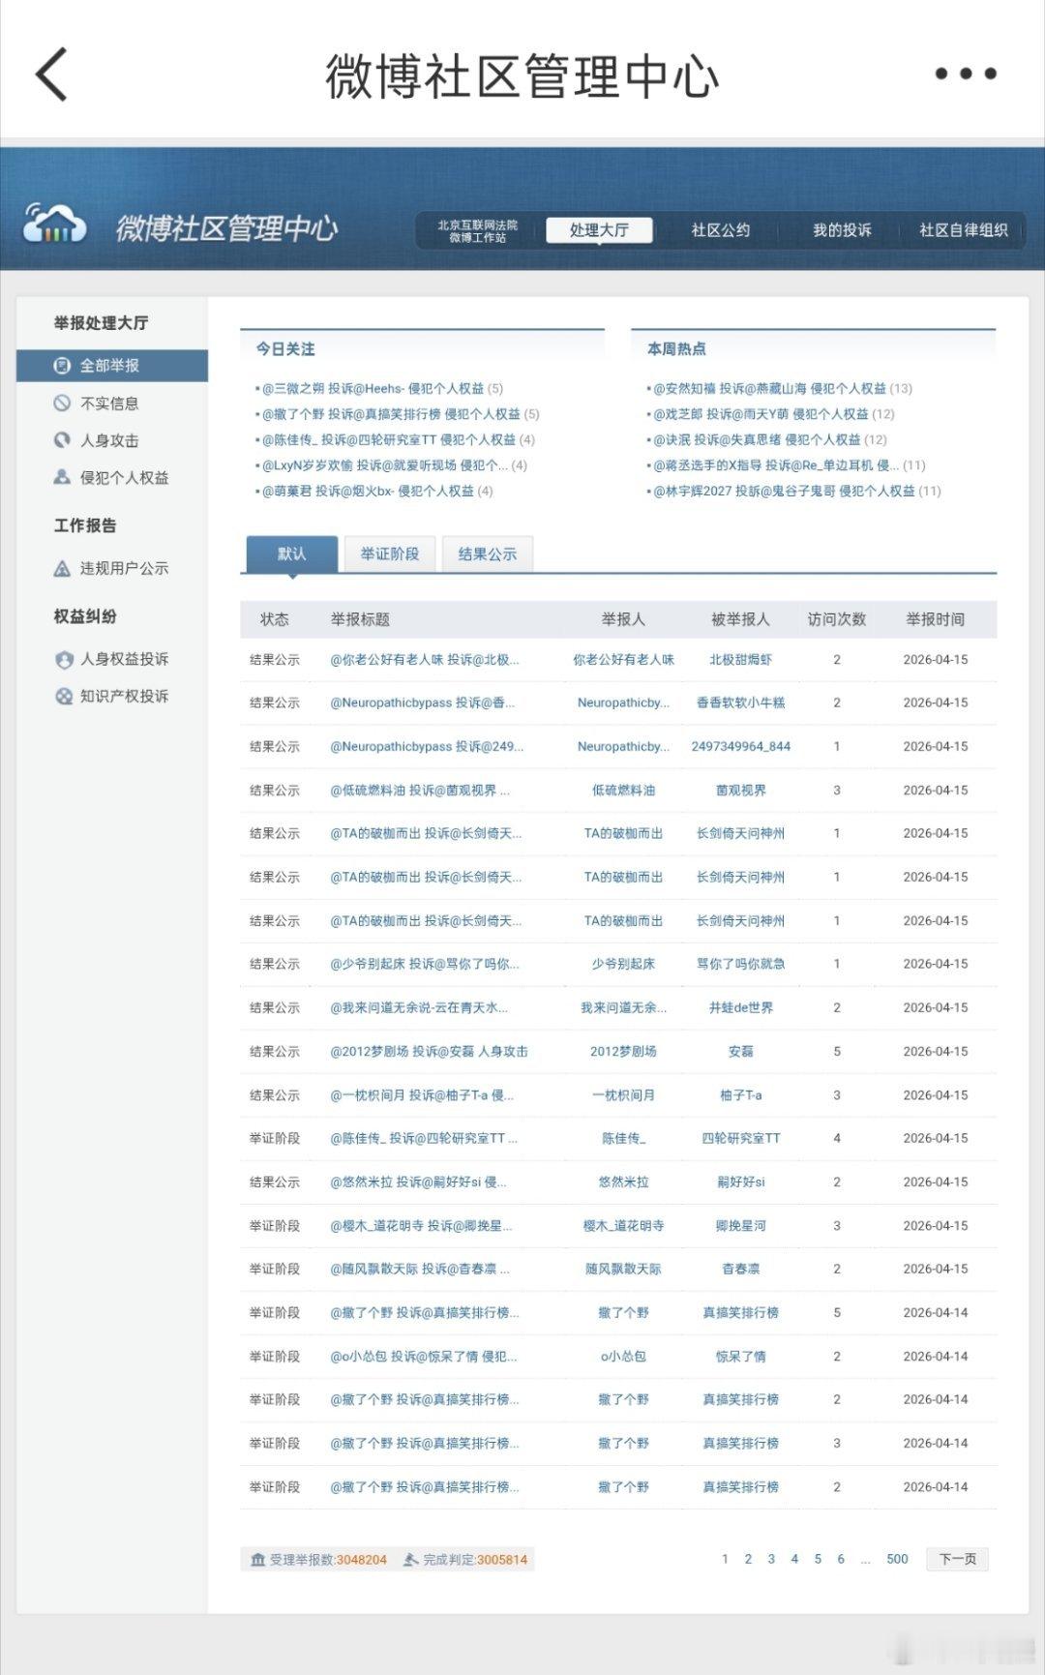1045x1675 pixels.
Task: Select the 处理大厅 navigation tab
Action: click(599, 230)
